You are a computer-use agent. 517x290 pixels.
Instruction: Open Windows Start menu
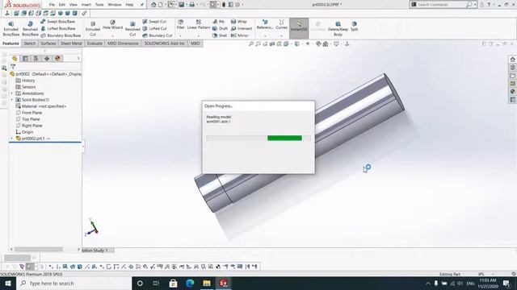click(x=8, y=283)
